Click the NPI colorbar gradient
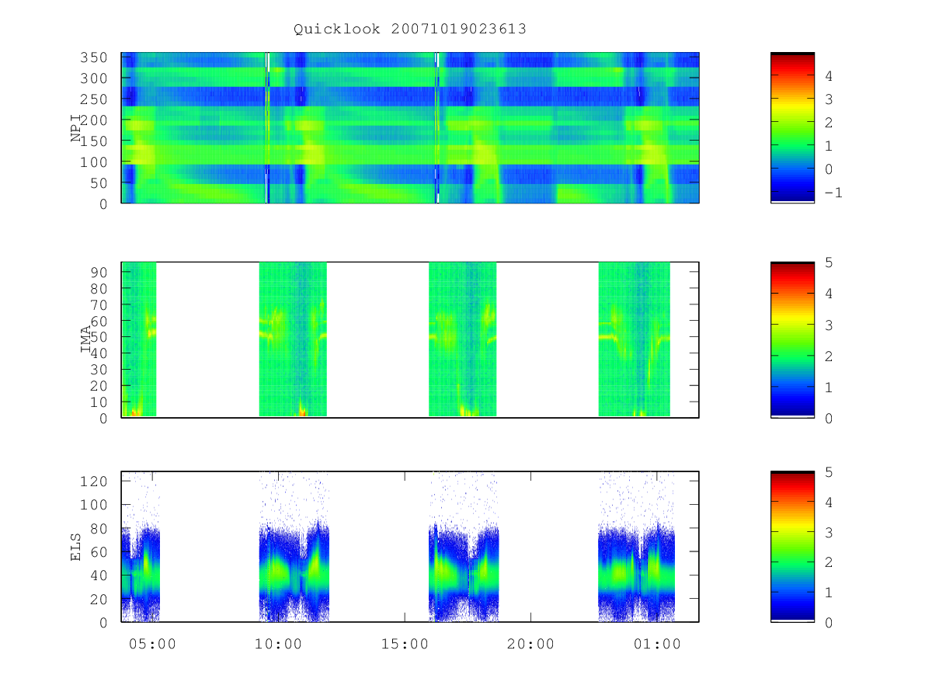Image resolution: width=932 pixels, height=699 pixels. click(792, 127)
